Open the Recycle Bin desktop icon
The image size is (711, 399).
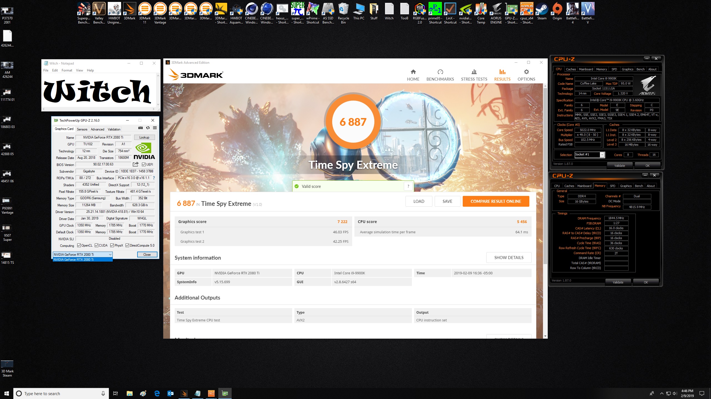pos(343,13)
